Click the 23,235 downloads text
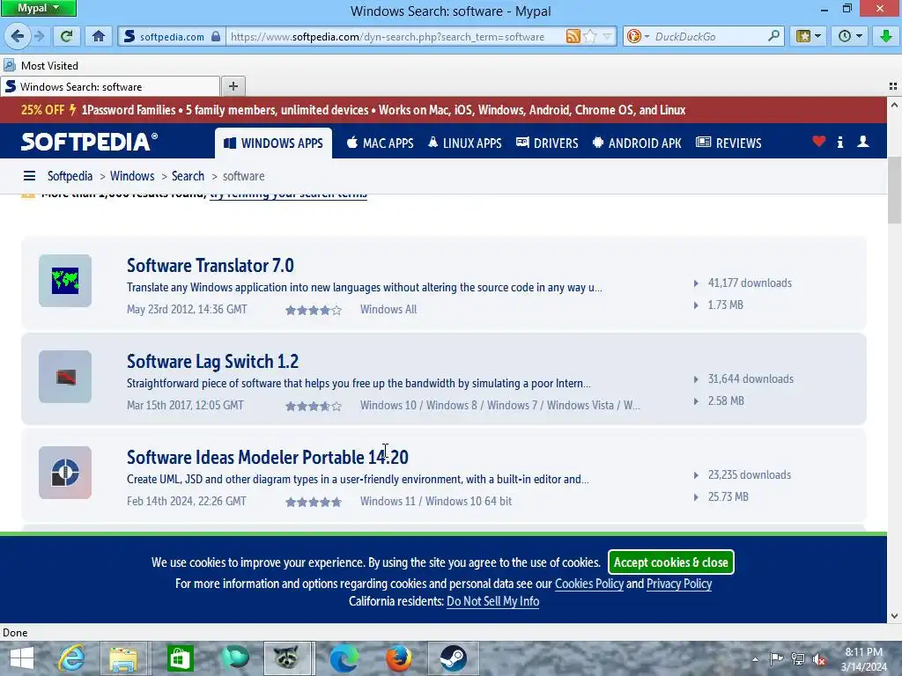 pos(749,474)
